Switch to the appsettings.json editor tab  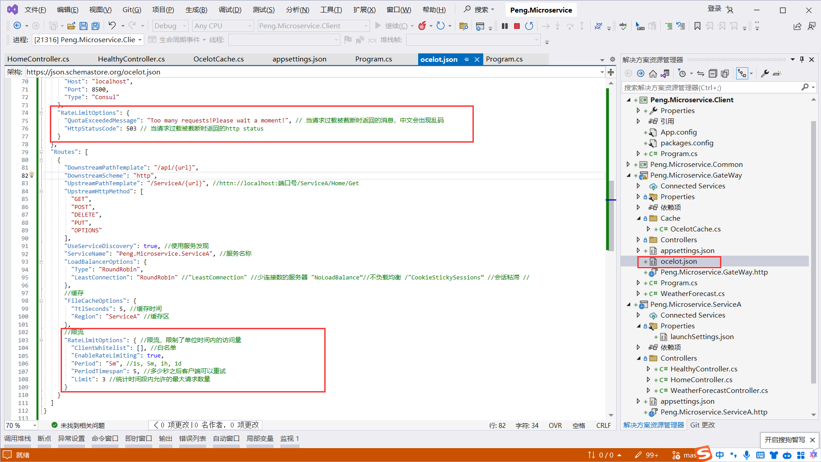pyautogui.click(x=300, y=59)
